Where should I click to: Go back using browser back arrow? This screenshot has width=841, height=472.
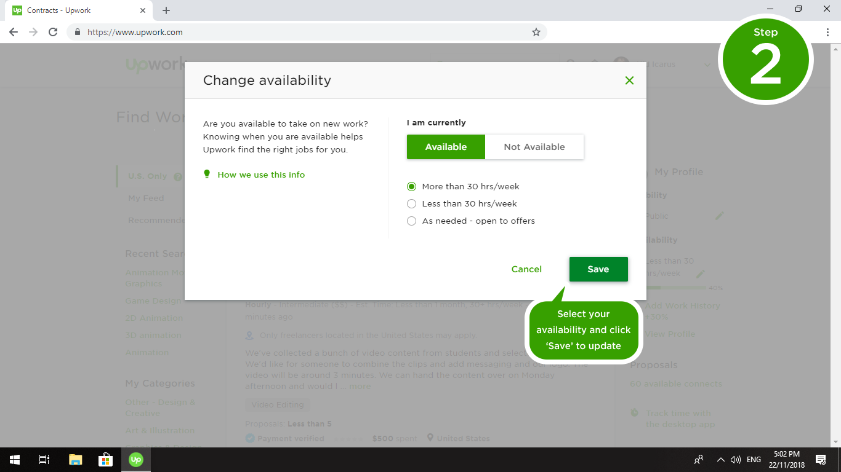pyautogui.click(x=14, y=32)
